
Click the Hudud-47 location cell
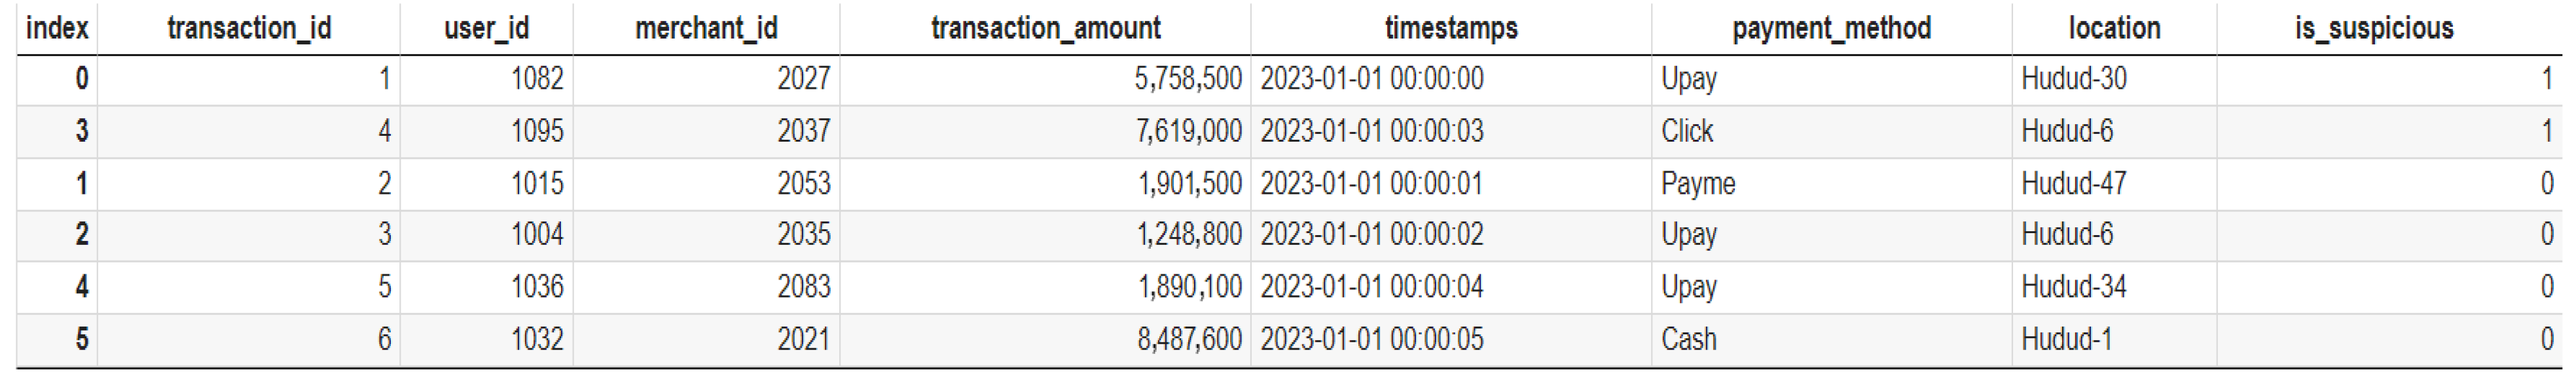click(x=2073, y=184)
